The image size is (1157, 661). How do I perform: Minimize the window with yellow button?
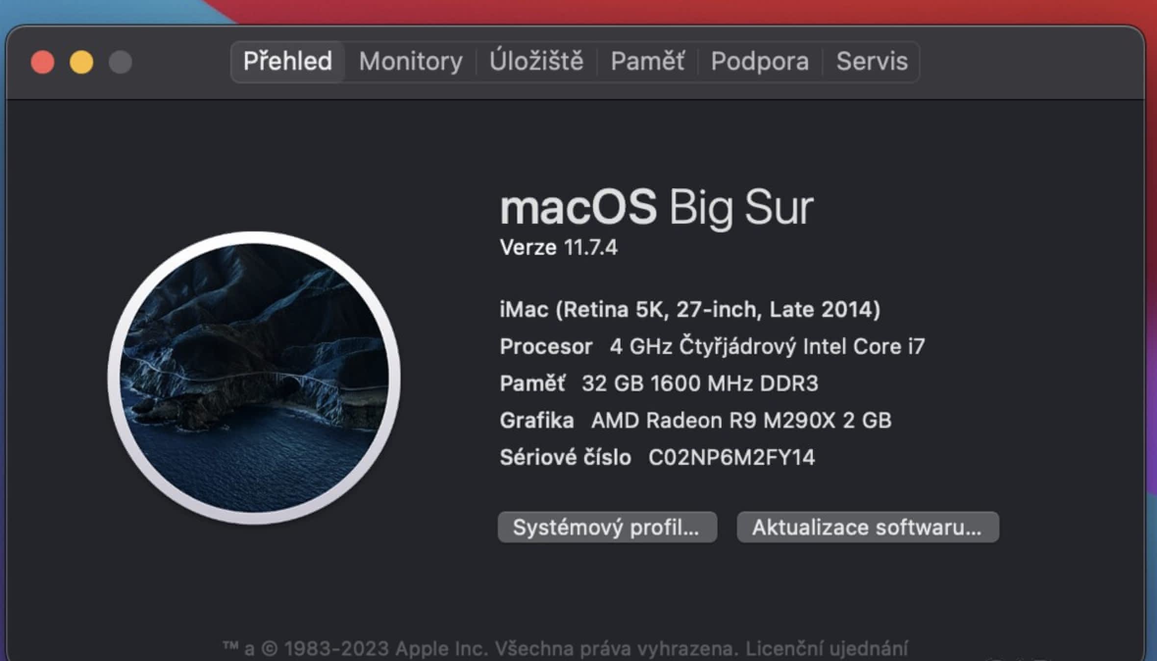(x=81, y=62)
